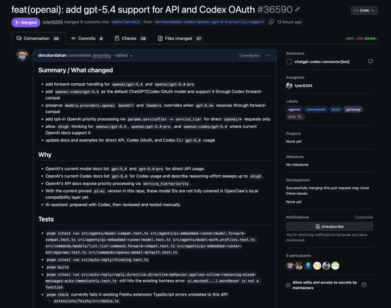Click the first participant avatar
391x308 pixels.
[x=290, y=266]
